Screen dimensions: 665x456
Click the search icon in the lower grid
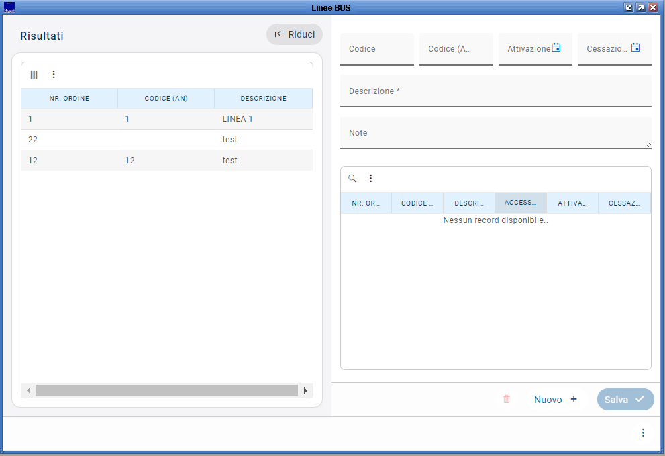pos(352,179)
